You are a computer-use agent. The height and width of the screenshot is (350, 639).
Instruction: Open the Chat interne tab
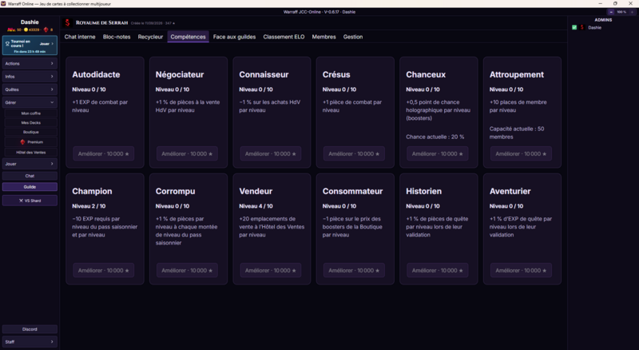(80, 37)
